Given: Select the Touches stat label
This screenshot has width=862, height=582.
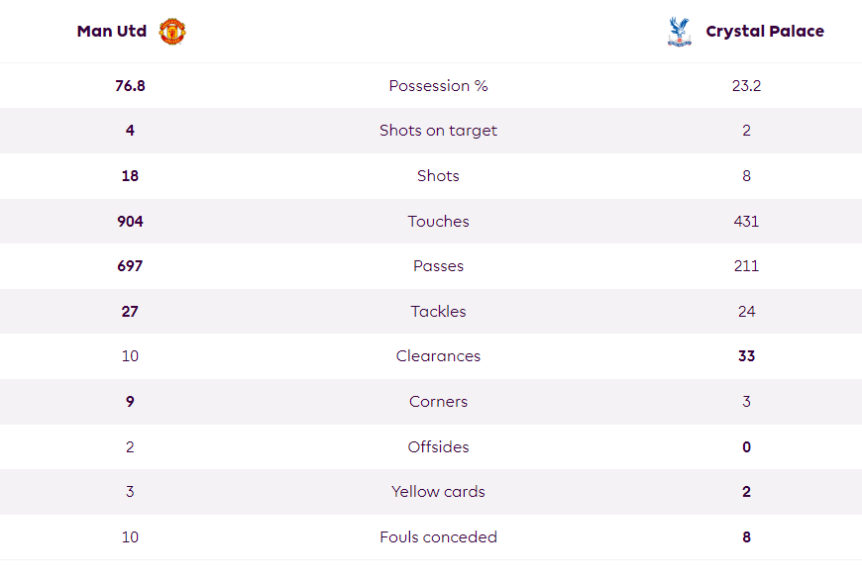Looking at the screenshot, I should [438, 222].
